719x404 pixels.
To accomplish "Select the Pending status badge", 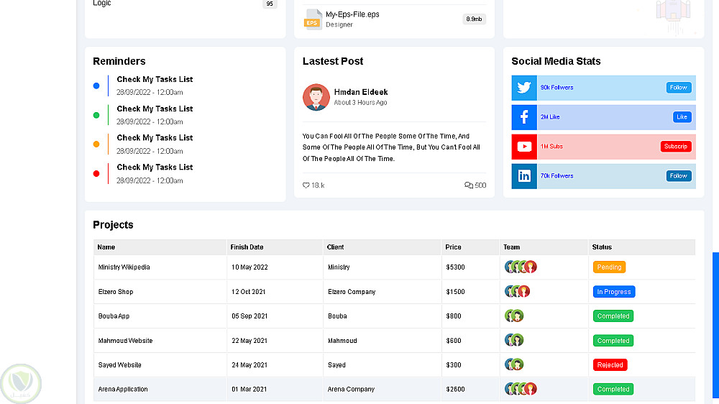I will coord(609,267).
